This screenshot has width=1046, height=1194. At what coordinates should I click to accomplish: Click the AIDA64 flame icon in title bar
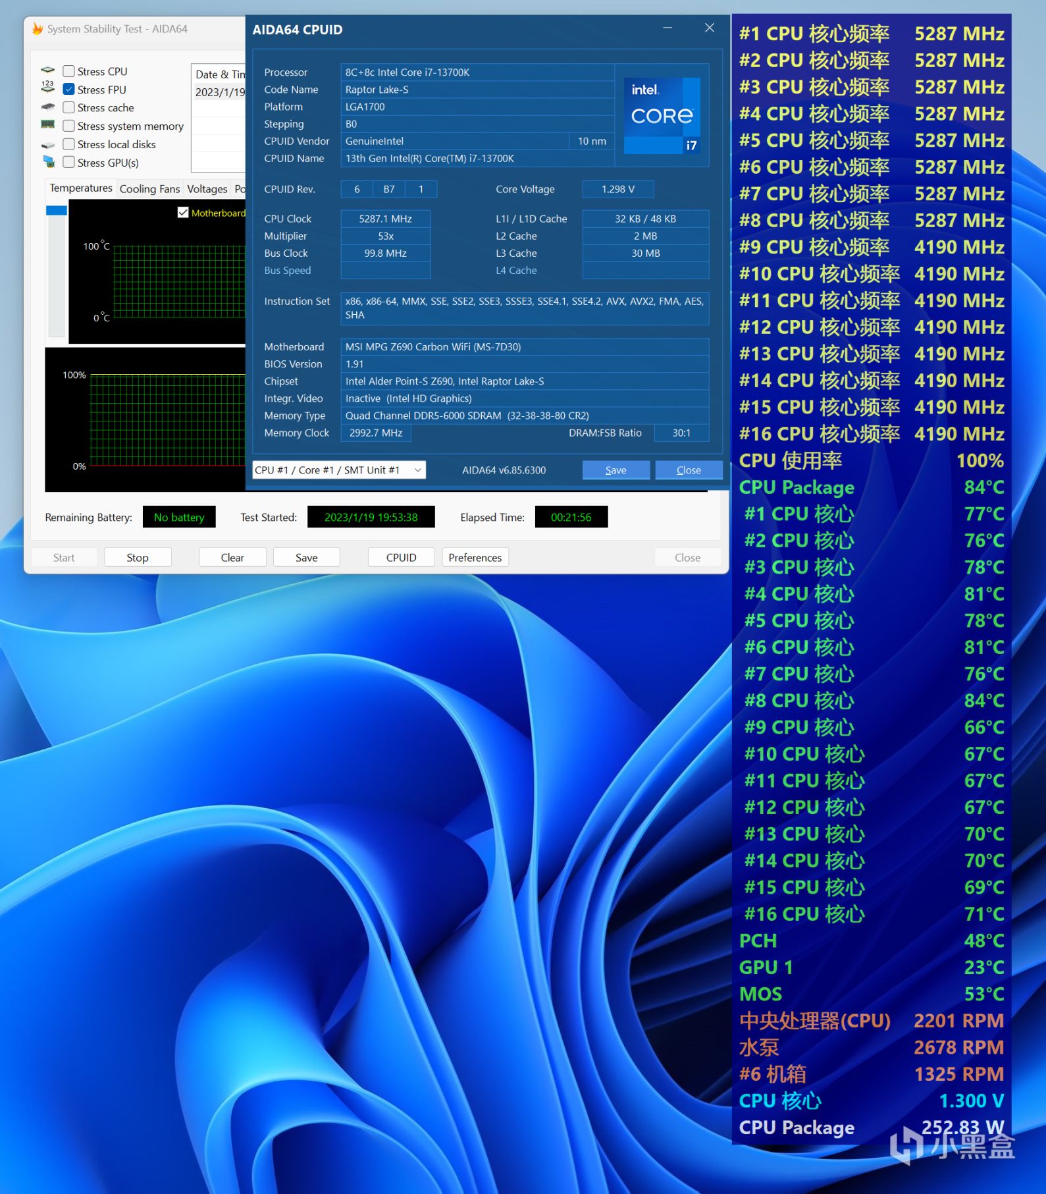point(38,29)
